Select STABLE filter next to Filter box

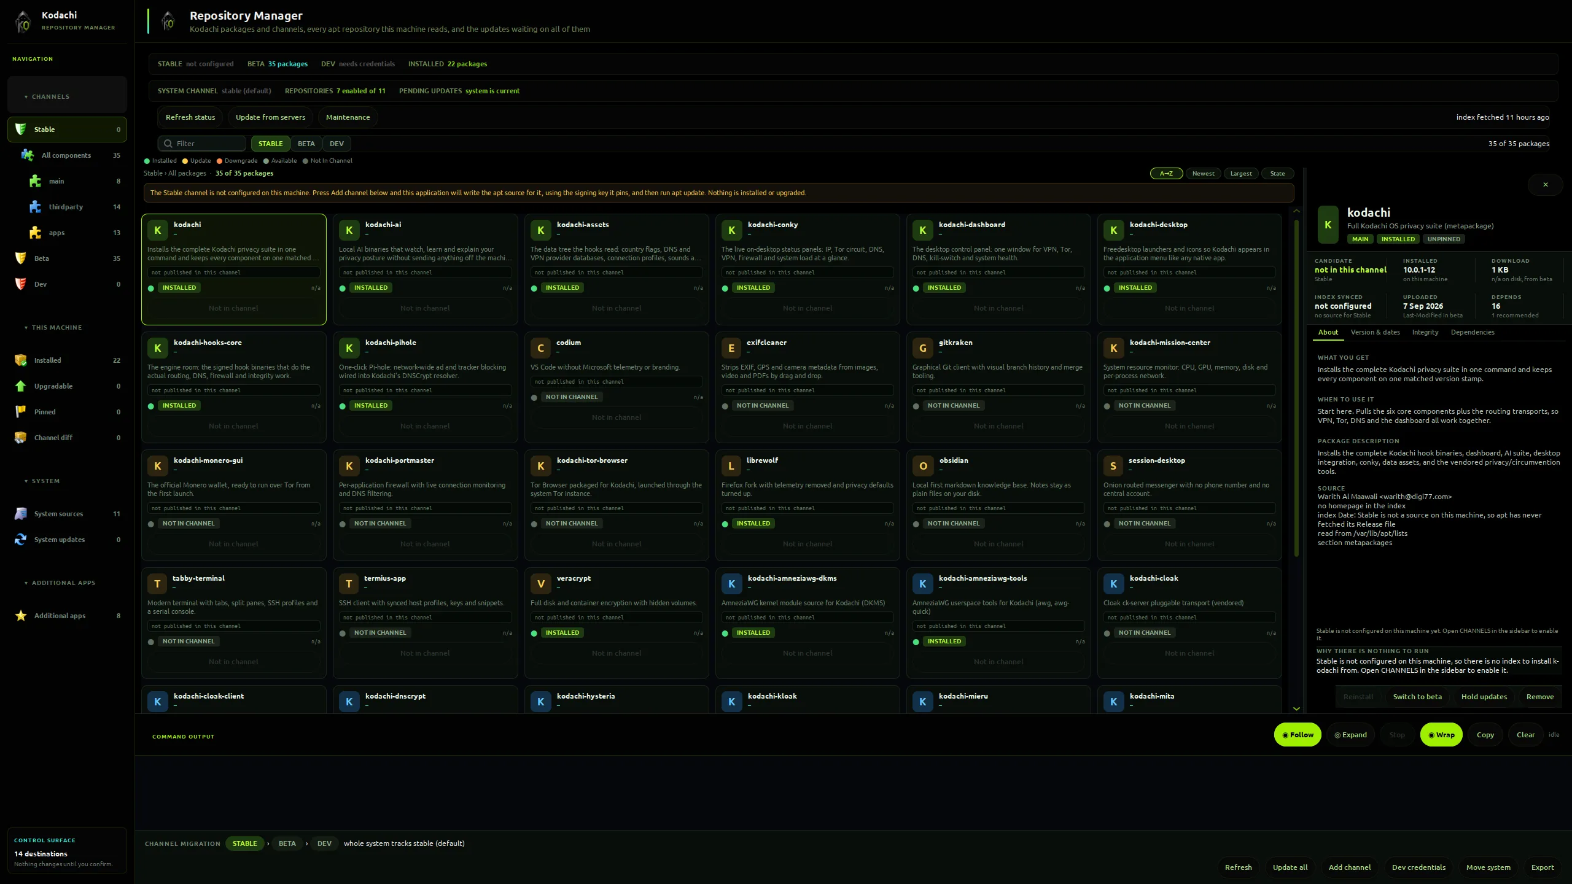tap(270, 144)
